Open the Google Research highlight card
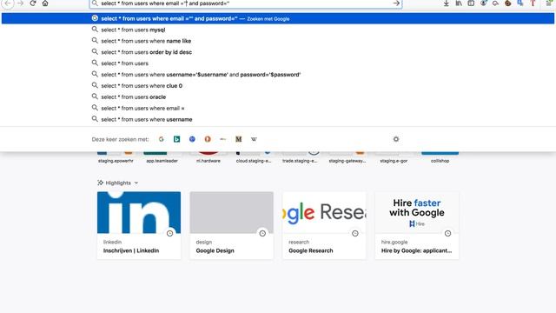The image size is (556, 313). coord(324,225)
